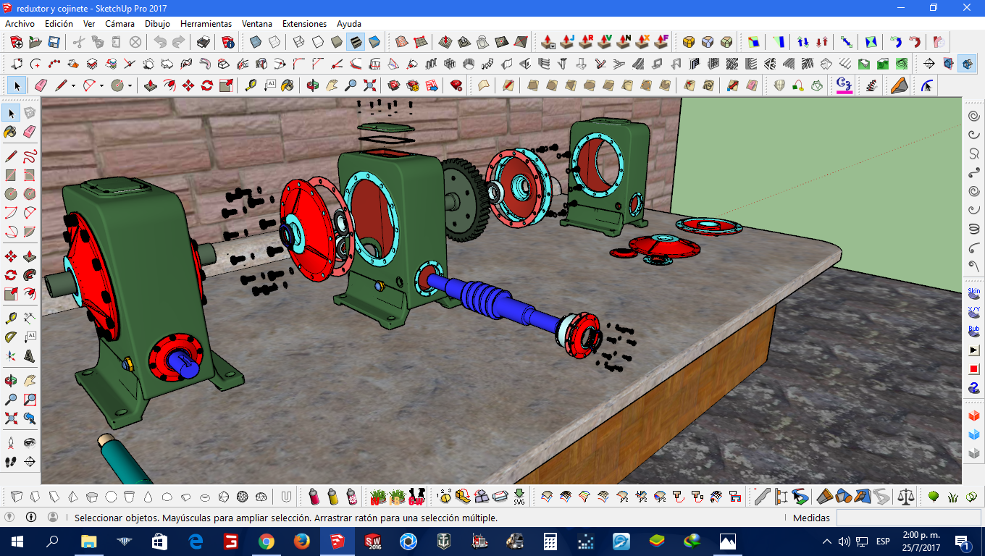The image size is (985, 556).
Task: Activate the Rotate tool in top toolbar
Action: tap(207, 85)
